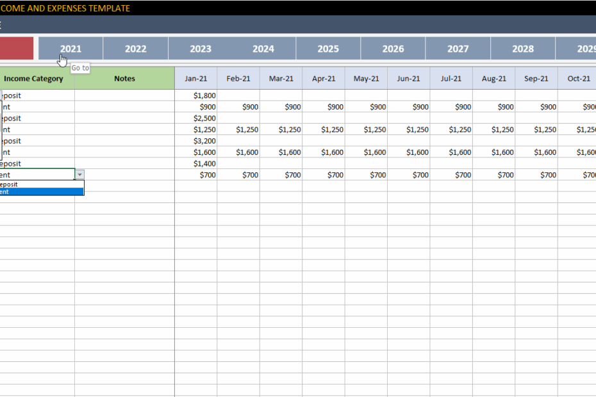This screenshot has width=596, height=397.
Task: Open the 2027 year view
Action: click(458, 48)
